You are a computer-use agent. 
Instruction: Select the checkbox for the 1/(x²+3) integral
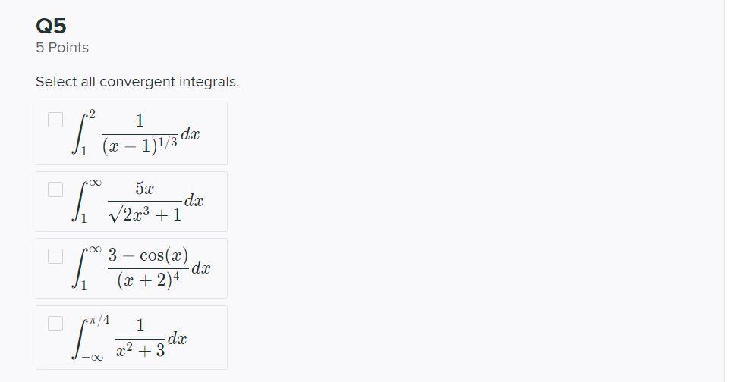coord(55,324)
